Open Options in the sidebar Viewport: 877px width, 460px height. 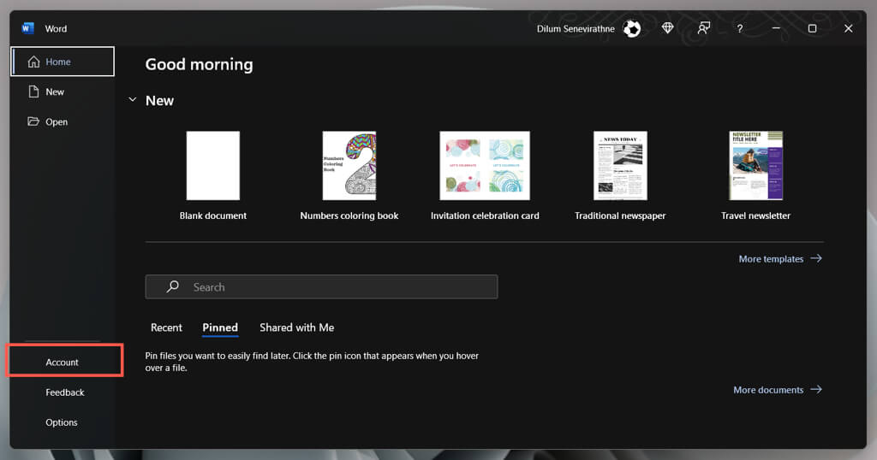click(62, 422)
